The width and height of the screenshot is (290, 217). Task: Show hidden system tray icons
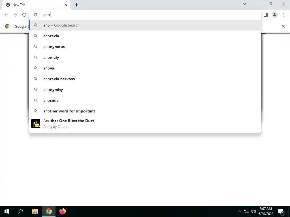[x=240, y=211]
